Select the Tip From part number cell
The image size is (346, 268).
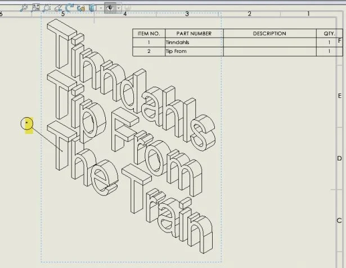pyautogui.click(x=194, y=51)
